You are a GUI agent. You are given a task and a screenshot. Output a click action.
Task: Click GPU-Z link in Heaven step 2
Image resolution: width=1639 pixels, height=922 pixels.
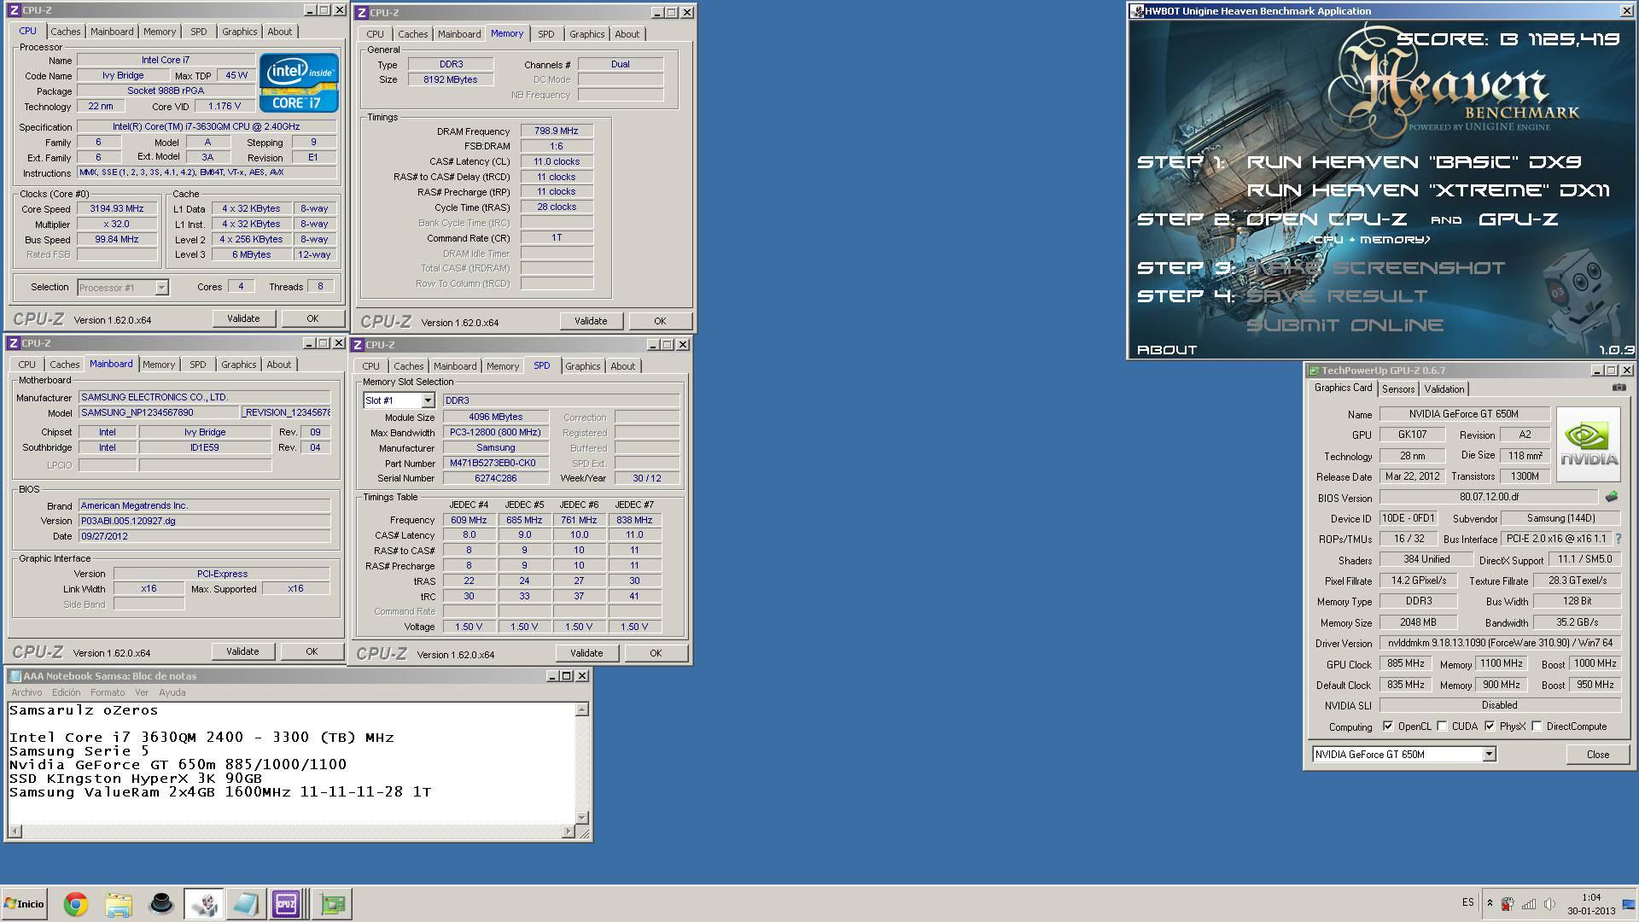(x=1519, y=219)
